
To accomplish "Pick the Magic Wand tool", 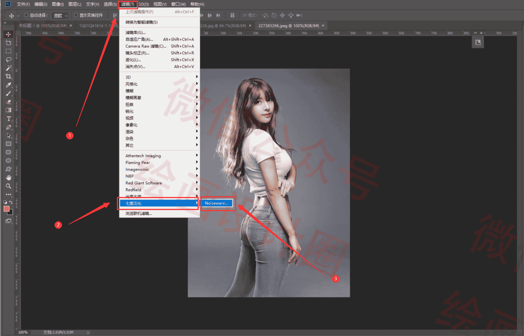I will pyautogui.click(x=8, y=68).
